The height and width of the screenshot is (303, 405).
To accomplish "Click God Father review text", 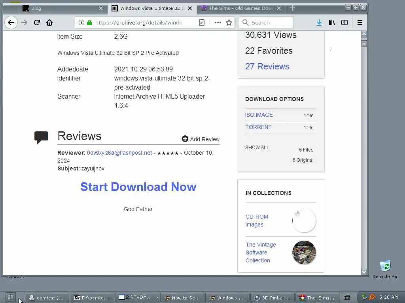I will pyautogui.click(x=138, y=209).
